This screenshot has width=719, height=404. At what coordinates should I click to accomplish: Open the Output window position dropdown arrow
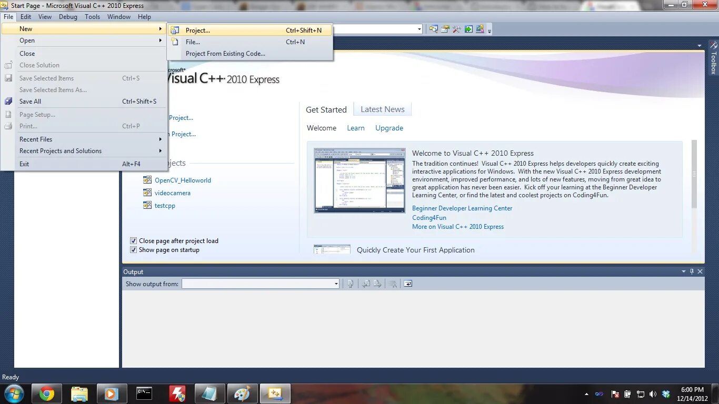click(684, 271)
